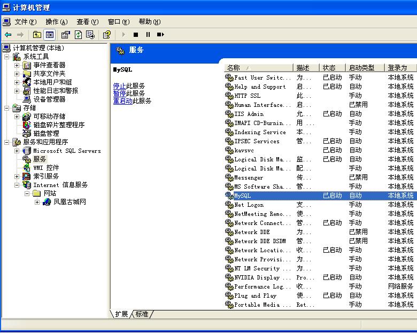Open the 操作(A) menu
Image resolution: width=417 pixels, height=334 pixels.
pyautogui.click(x=56, y=22)
